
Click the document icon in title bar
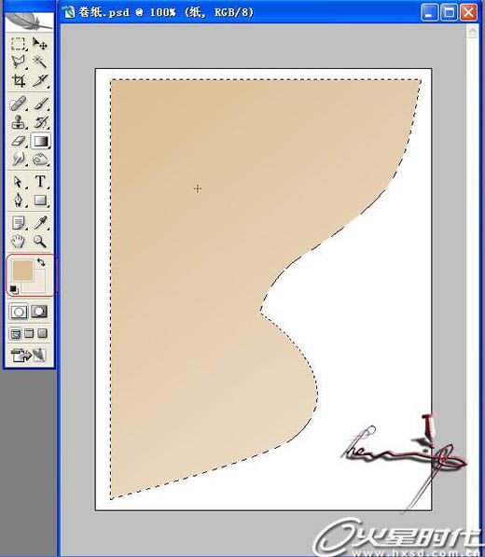tap(69, 12)
